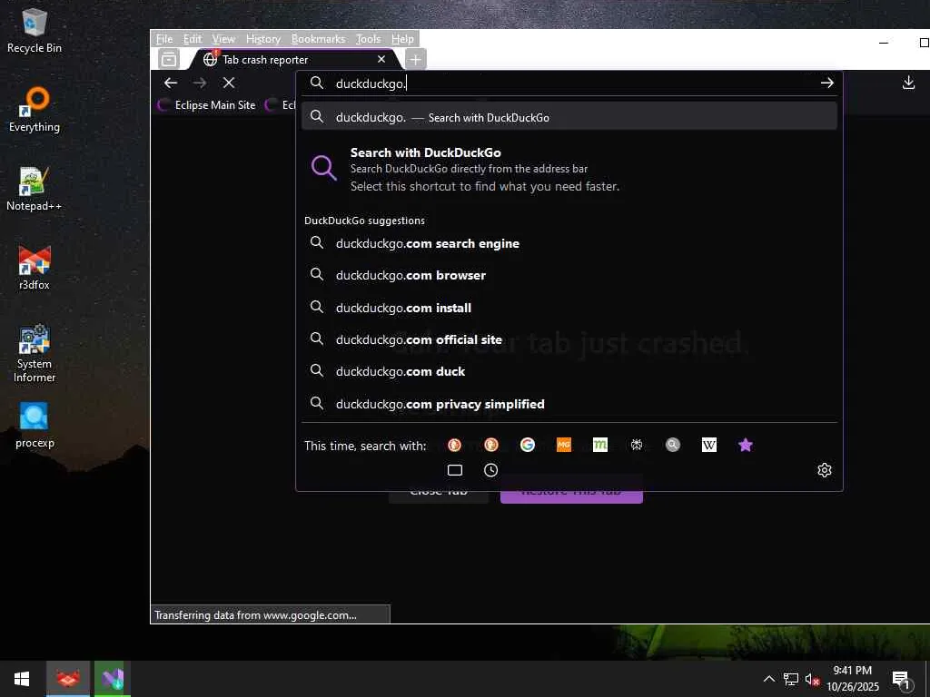
Task: Open the Edit menu
Action: click(x=193, y=39)
